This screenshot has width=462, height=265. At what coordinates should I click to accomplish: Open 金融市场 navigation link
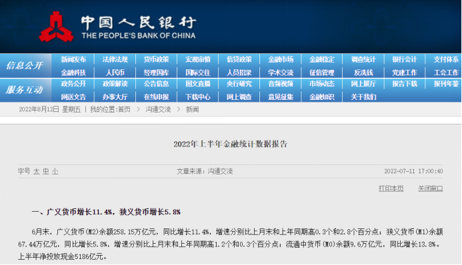pyautogui.click(x=281, y=59)
